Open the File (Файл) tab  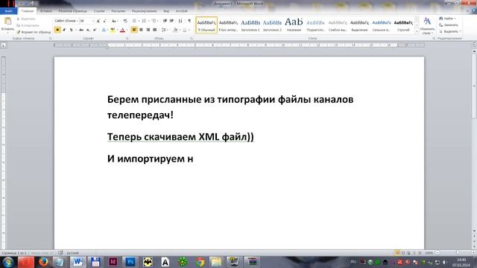[8, 11]
